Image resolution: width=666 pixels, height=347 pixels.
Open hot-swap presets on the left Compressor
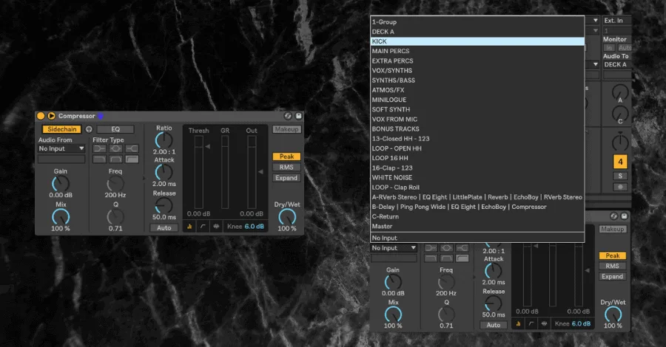tap(288, 116)
